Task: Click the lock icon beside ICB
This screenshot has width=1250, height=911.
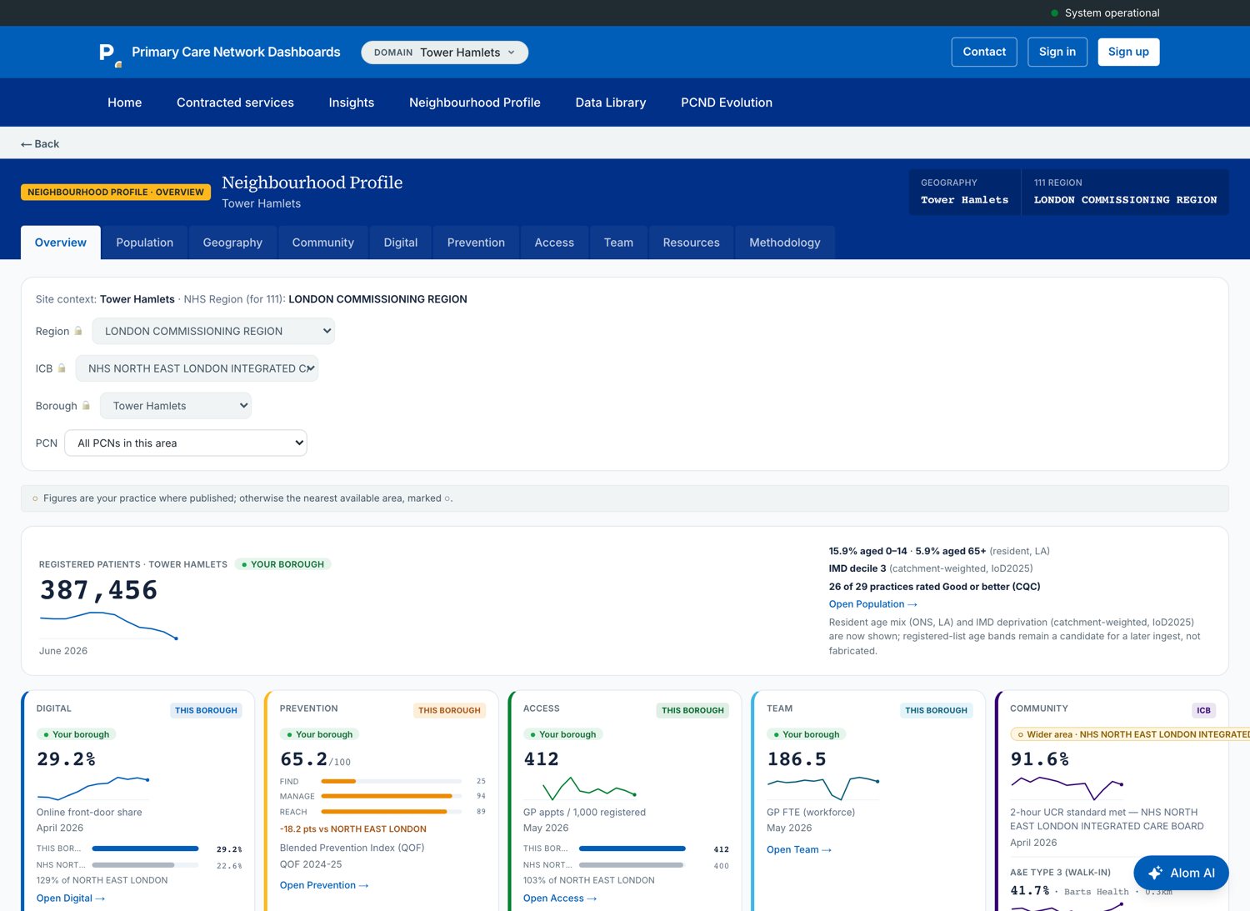Action: coord(62,368)
